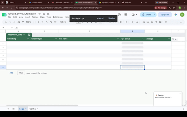This screenshot has height=117, width=187.
Task: Click the Upgrade button
Action: tap(165, 15)
